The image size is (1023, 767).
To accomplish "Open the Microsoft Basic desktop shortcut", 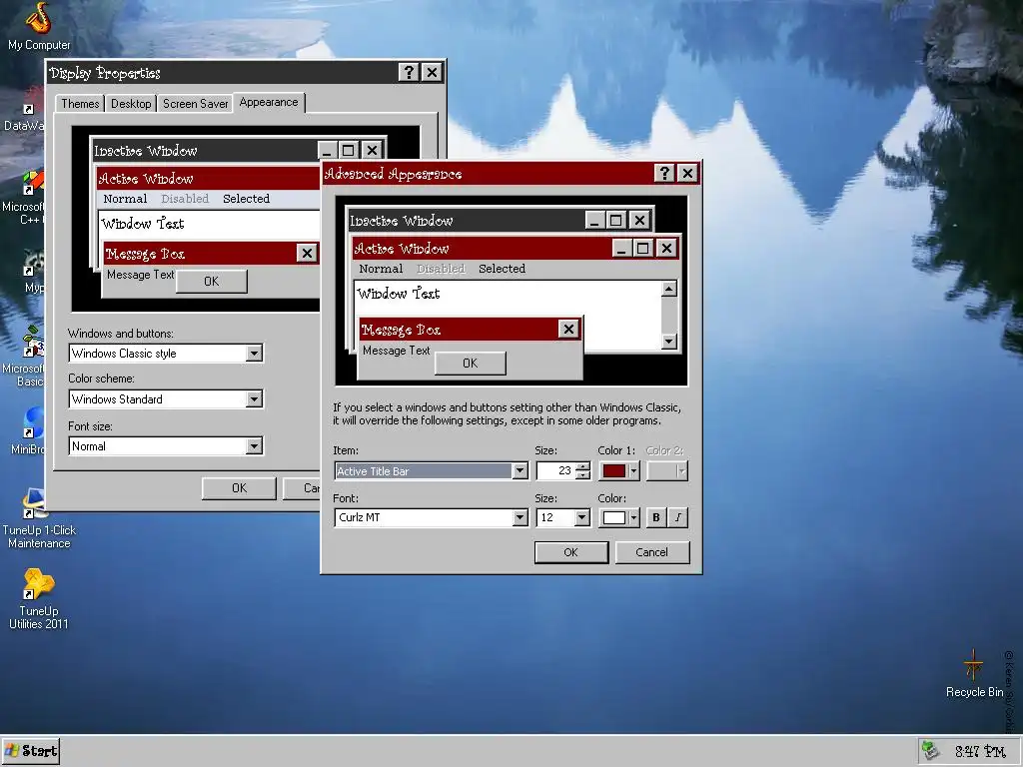I will click(x=24, y=356).
